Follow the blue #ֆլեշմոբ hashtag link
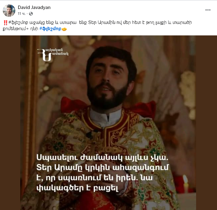 [x=51, y=29]
